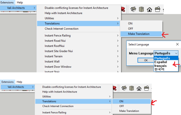Expand Vali Architects submenu in lower screenshot
Screen dimensions: 181x115
tap(17, 87)
